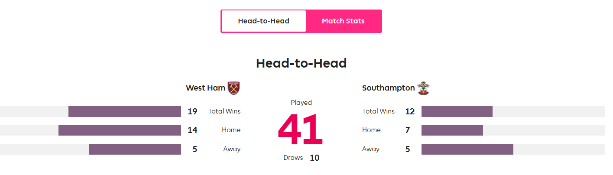The width and height of the screenshot is (613, 175).
Task: Click the Draws 10 figure
Action: coord(315,158)
